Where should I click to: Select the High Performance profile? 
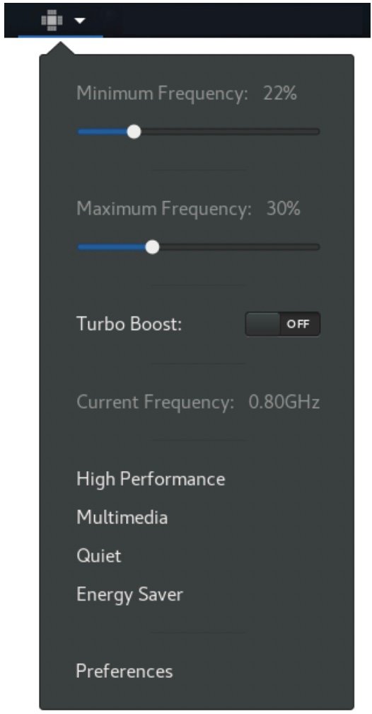(151, 479)
